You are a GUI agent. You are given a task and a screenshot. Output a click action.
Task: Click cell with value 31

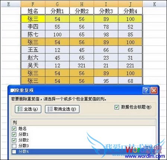point(130,58)
